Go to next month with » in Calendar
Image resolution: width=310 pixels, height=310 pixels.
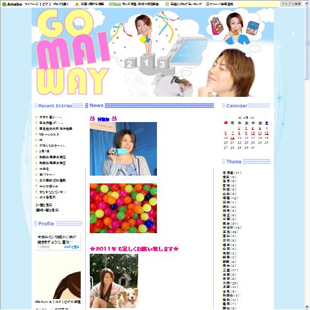coord(252,118)
